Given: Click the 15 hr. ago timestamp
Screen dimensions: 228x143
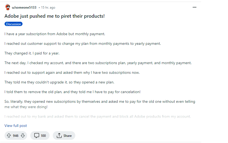Looking at the screenshot, I should coord(48,8).
